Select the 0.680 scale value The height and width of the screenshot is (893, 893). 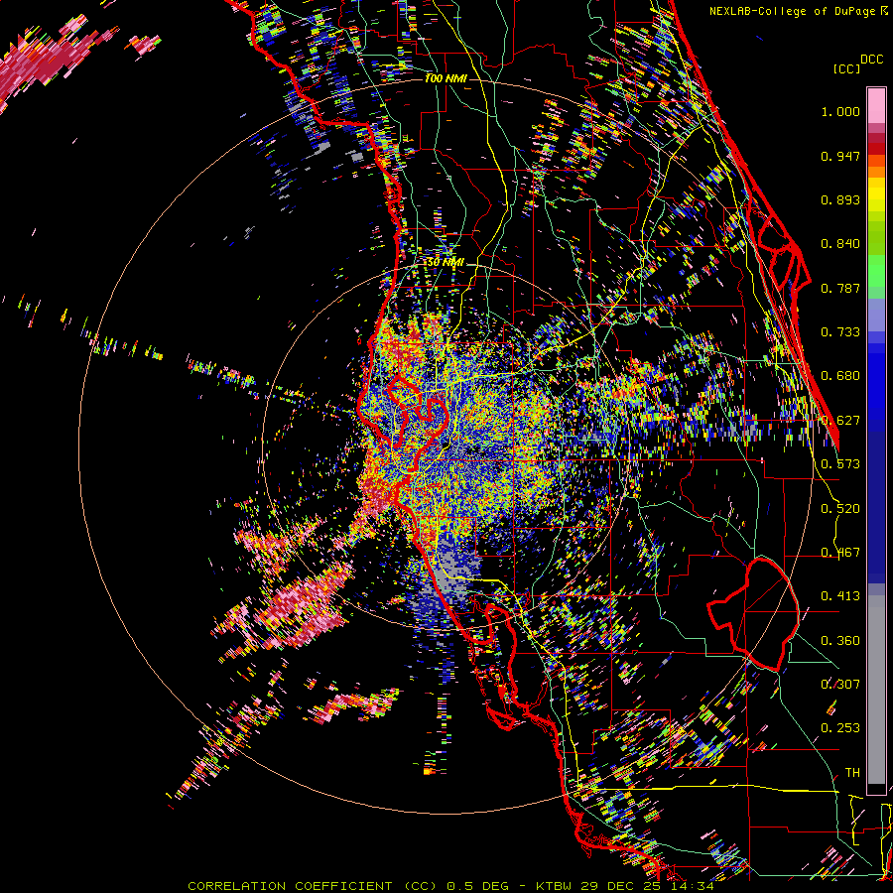tap(840, 376)
